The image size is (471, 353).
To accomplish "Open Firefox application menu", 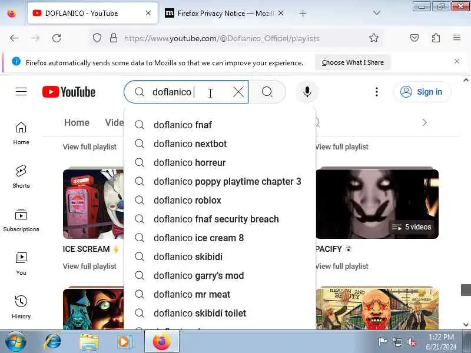I will click(x=457, y=38).
